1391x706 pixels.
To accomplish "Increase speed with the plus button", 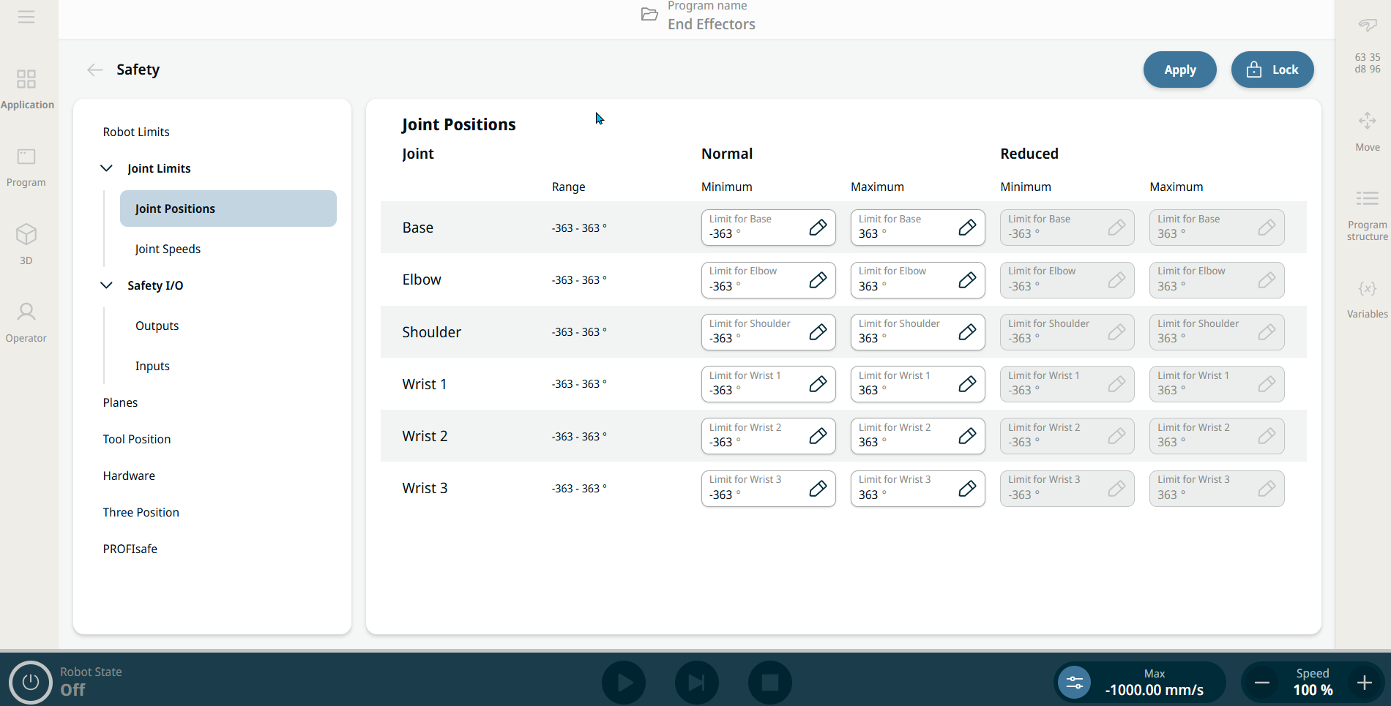I will click(x=1364, y=683).
